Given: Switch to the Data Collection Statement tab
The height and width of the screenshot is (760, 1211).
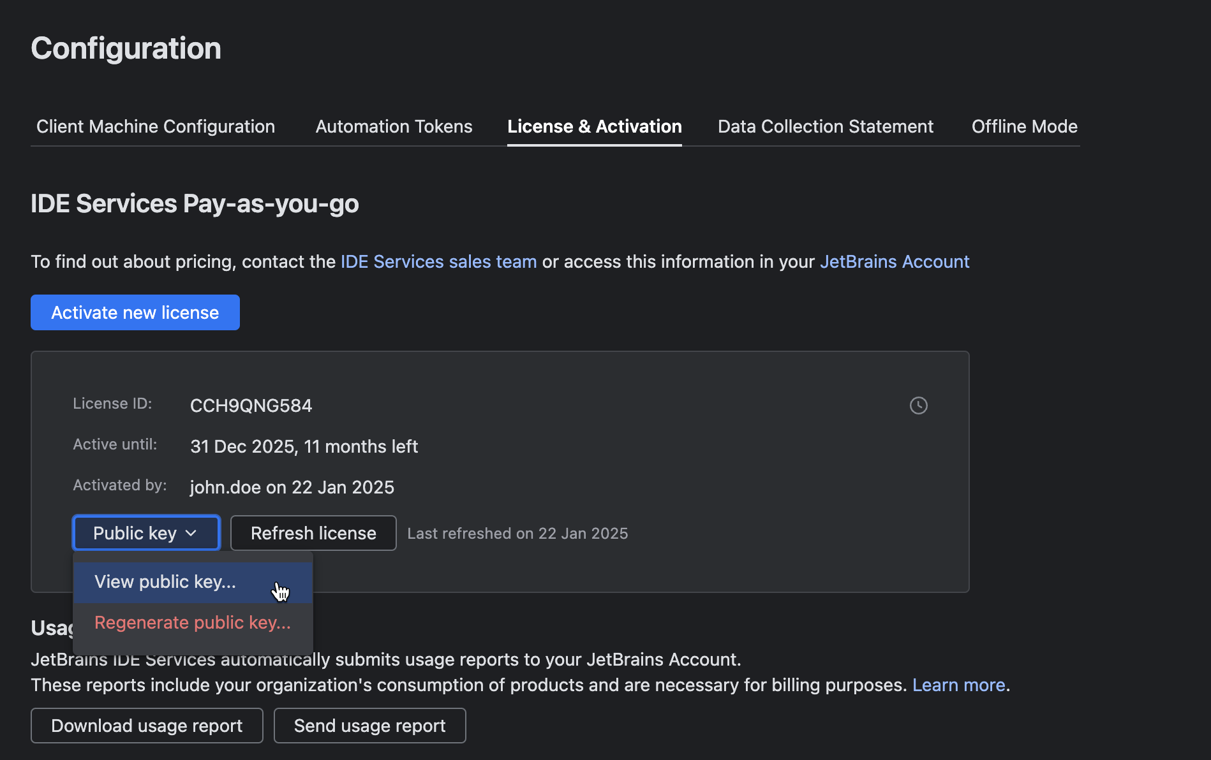Looking at the screenshot, I should (825, 126).
